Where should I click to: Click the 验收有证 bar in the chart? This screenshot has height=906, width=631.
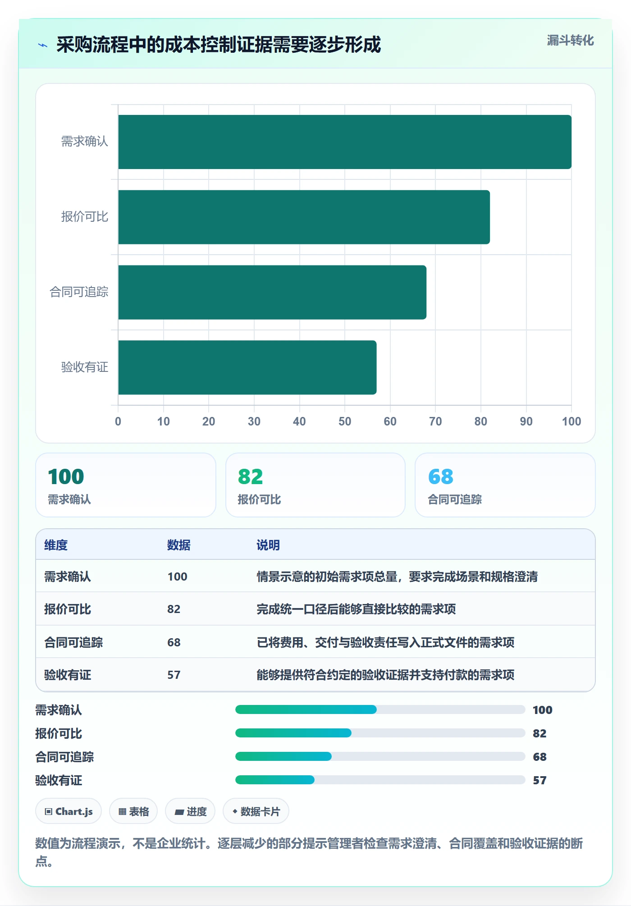click(247, 367)
